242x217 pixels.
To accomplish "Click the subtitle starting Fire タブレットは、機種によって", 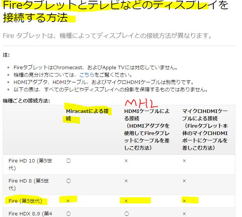I will pos(107,36).
